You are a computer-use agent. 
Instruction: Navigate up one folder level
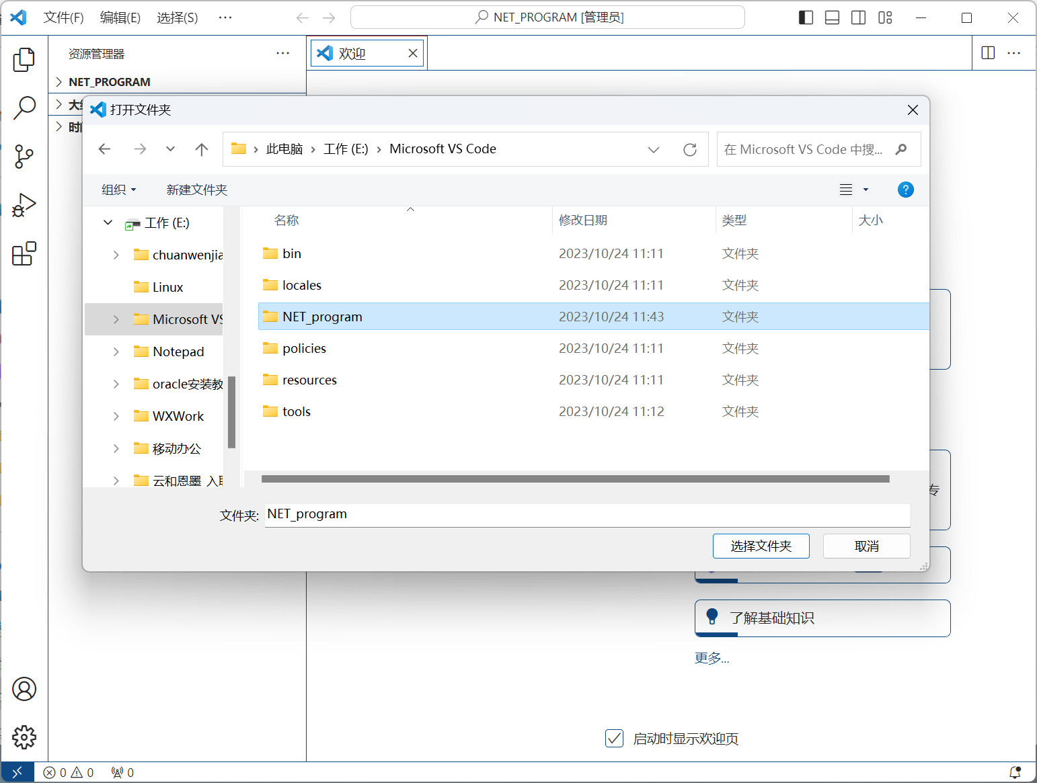(x=202, y=149)
